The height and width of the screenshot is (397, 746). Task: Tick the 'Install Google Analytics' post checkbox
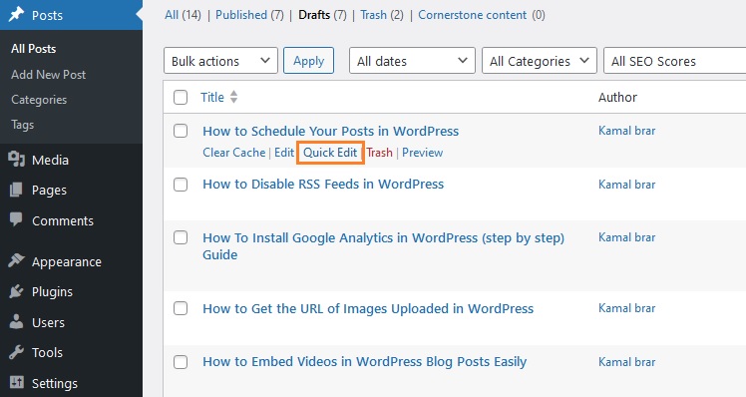coord(181,237)
